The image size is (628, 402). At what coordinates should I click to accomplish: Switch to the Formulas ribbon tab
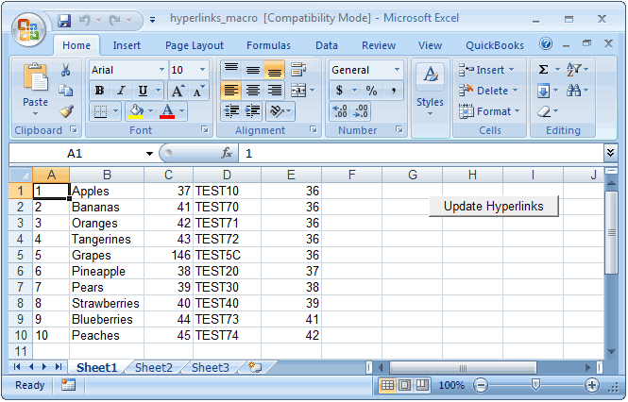pyautogui.click(x=268, y=45)
